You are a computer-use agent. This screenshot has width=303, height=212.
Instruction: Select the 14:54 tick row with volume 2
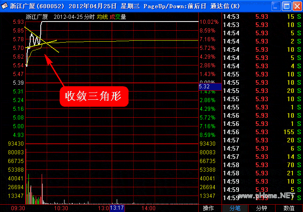[x=262, y=41]
